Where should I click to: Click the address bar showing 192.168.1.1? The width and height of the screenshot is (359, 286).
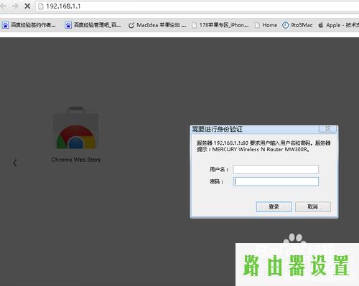pos(197,6)
